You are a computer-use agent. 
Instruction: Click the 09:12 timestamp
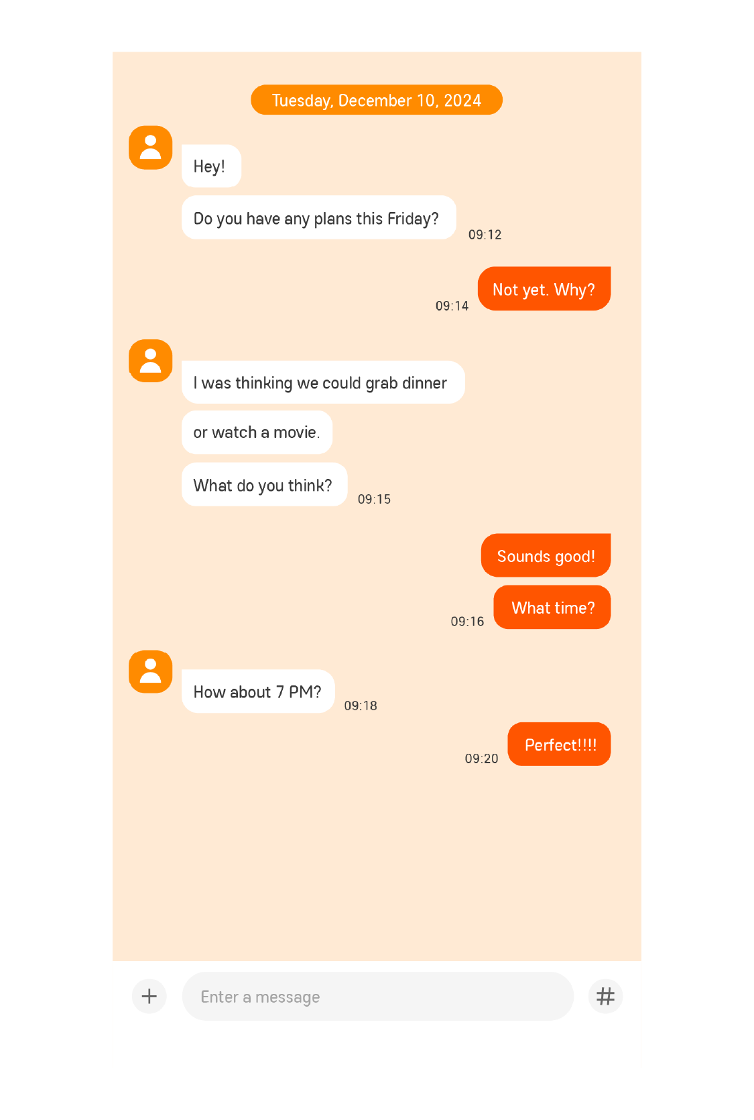pos(485,235)
